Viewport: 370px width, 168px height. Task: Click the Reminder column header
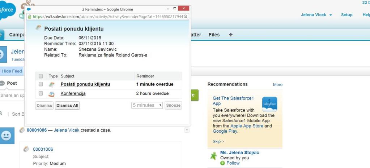[145, 76]
